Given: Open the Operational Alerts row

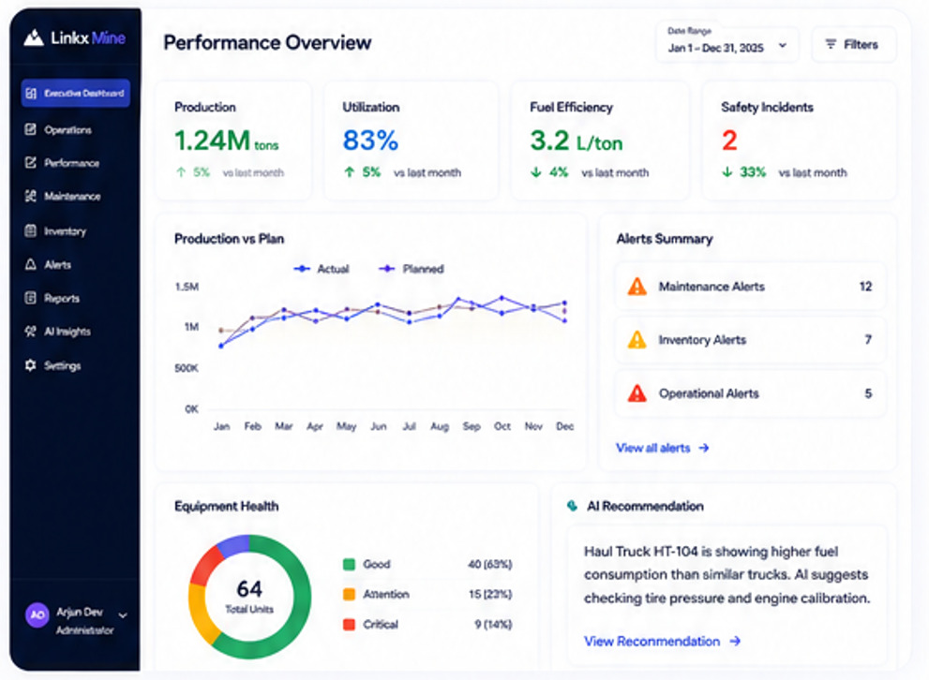Looking at the screenshot, I should coord(749,393).
